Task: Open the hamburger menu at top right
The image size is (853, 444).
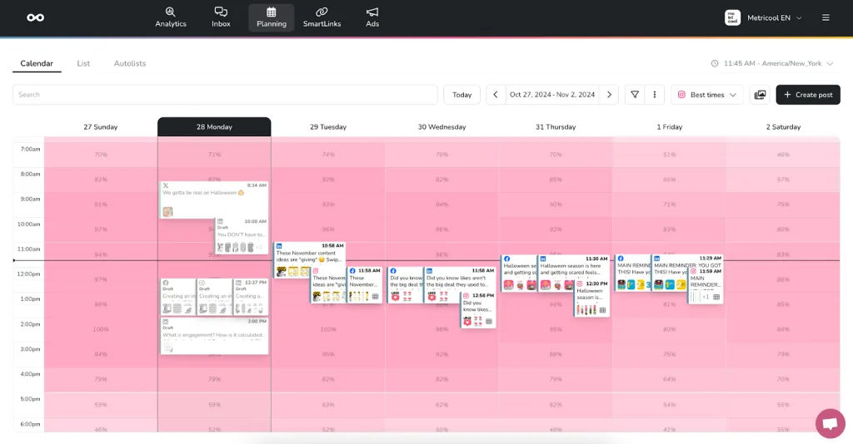Action: (826, 17)
